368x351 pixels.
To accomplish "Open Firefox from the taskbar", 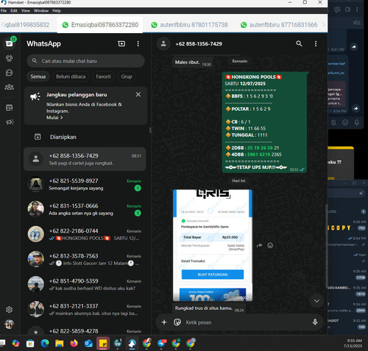I will click(x=74, y=343).
